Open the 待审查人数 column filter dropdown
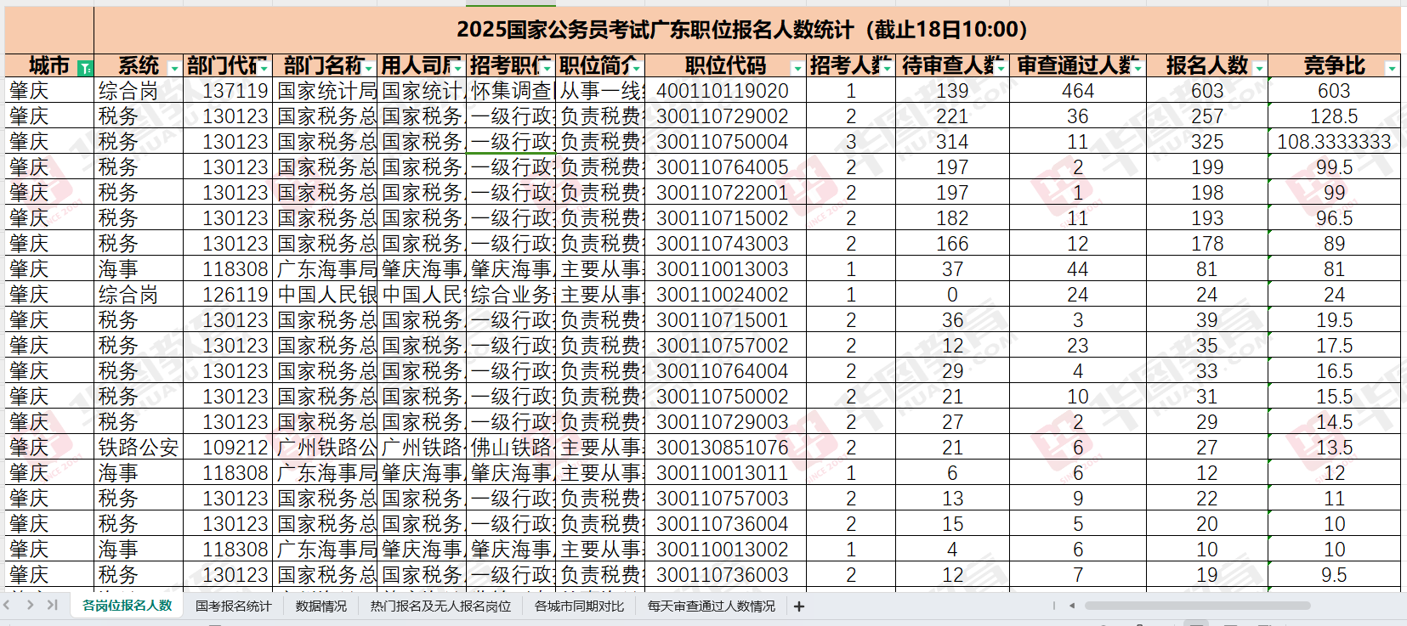Screen dimensions: 1407x626 click(1001, 68)
